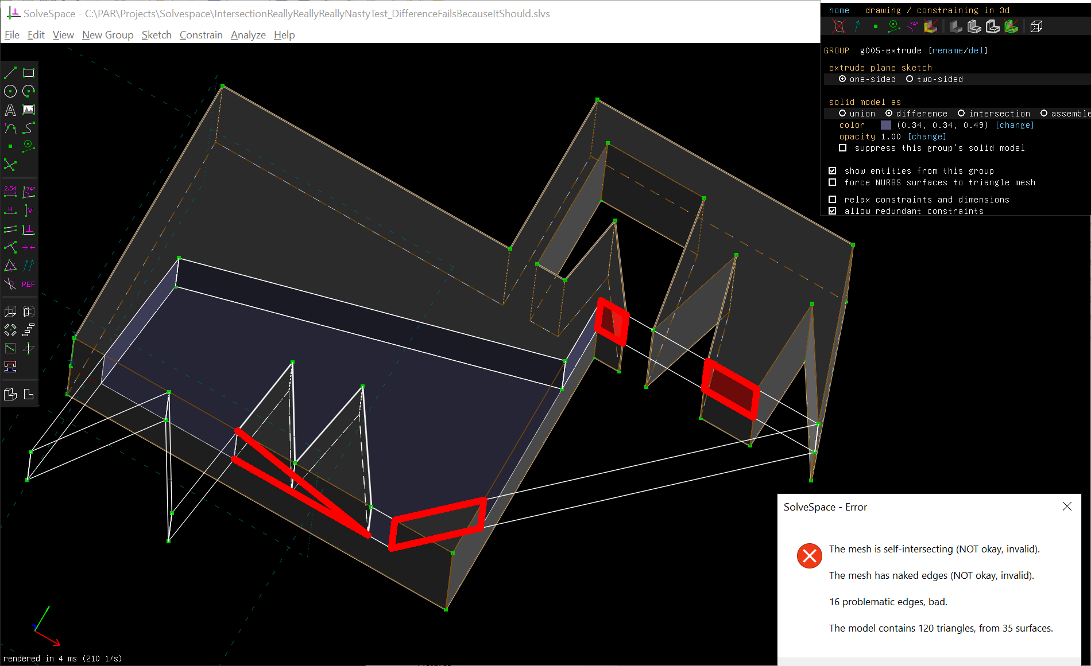Switch to nearest isometric view
1091x666 pixels.
[10, 394]
